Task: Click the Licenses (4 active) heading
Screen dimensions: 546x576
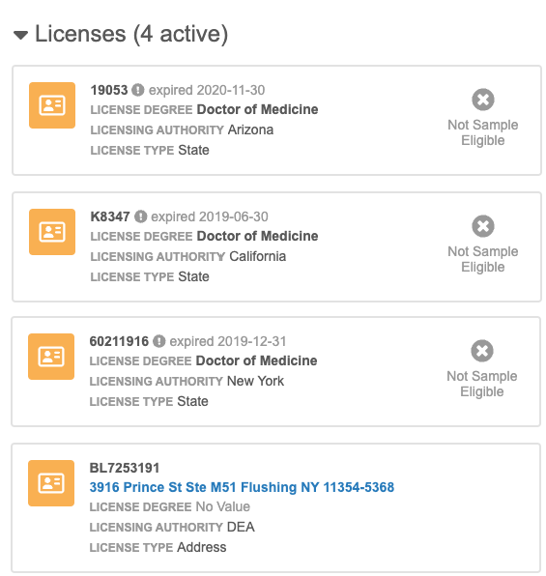Action: tap(131, 34)
